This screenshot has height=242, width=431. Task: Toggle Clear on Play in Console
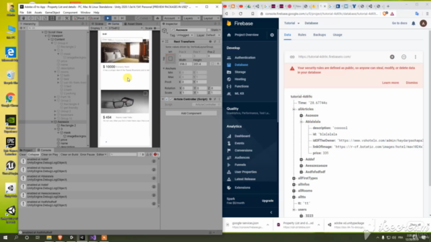pos(49,155)
